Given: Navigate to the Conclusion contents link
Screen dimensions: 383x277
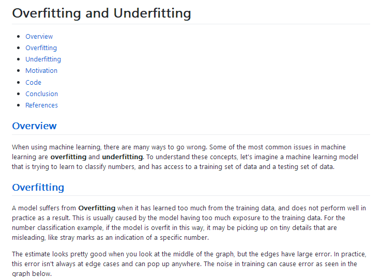Looking at the screenshot, I should coord(41,94).
